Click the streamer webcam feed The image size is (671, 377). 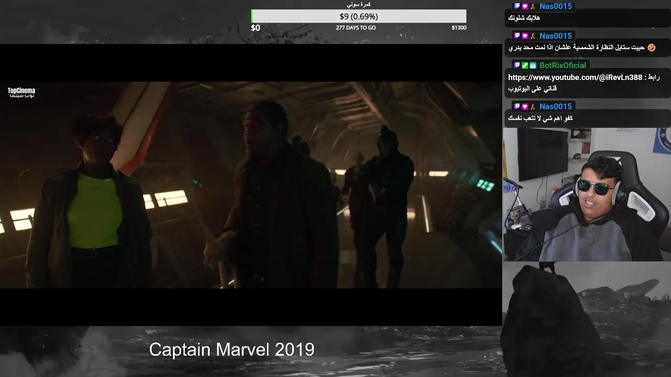587,194
